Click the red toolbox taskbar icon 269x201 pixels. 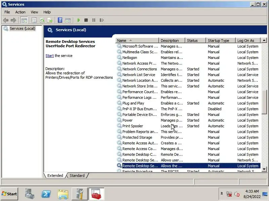click(96, 194)
